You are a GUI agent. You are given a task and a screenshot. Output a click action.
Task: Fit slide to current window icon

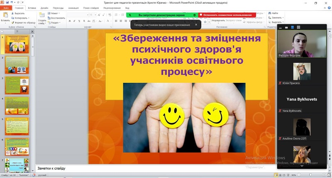329,175
